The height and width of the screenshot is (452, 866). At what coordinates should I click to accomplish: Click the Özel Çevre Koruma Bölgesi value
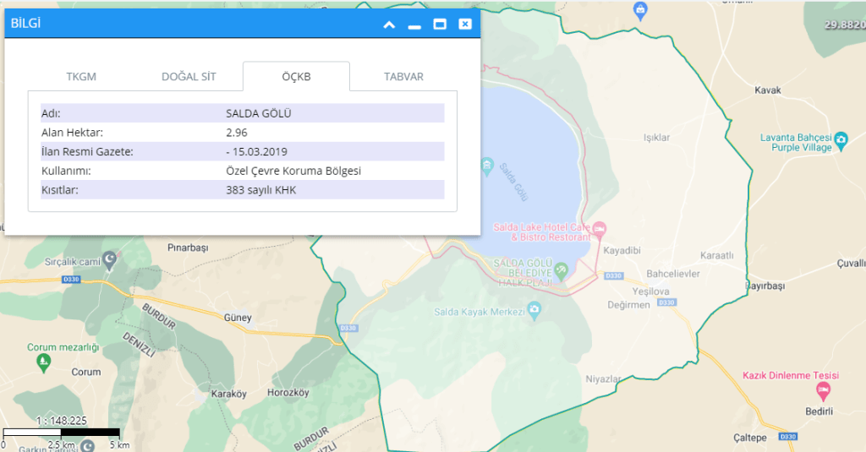(x=293, y=171)
